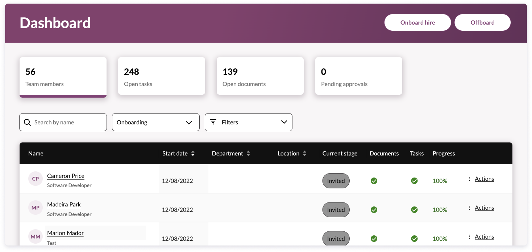Click Cameron Price's Documents green checkmark
This screenshot has width=532, height=252.
pos(374,181)
